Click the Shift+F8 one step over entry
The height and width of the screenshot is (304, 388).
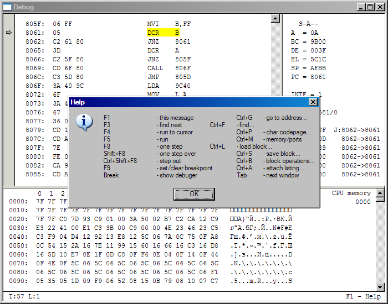(x=150, y=154)
